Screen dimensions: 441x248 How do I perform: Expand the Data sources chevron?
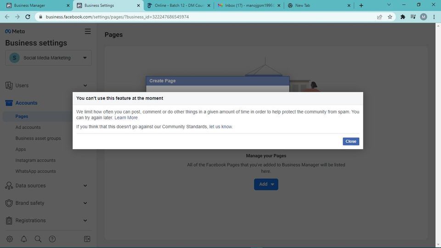pos(85,186)
